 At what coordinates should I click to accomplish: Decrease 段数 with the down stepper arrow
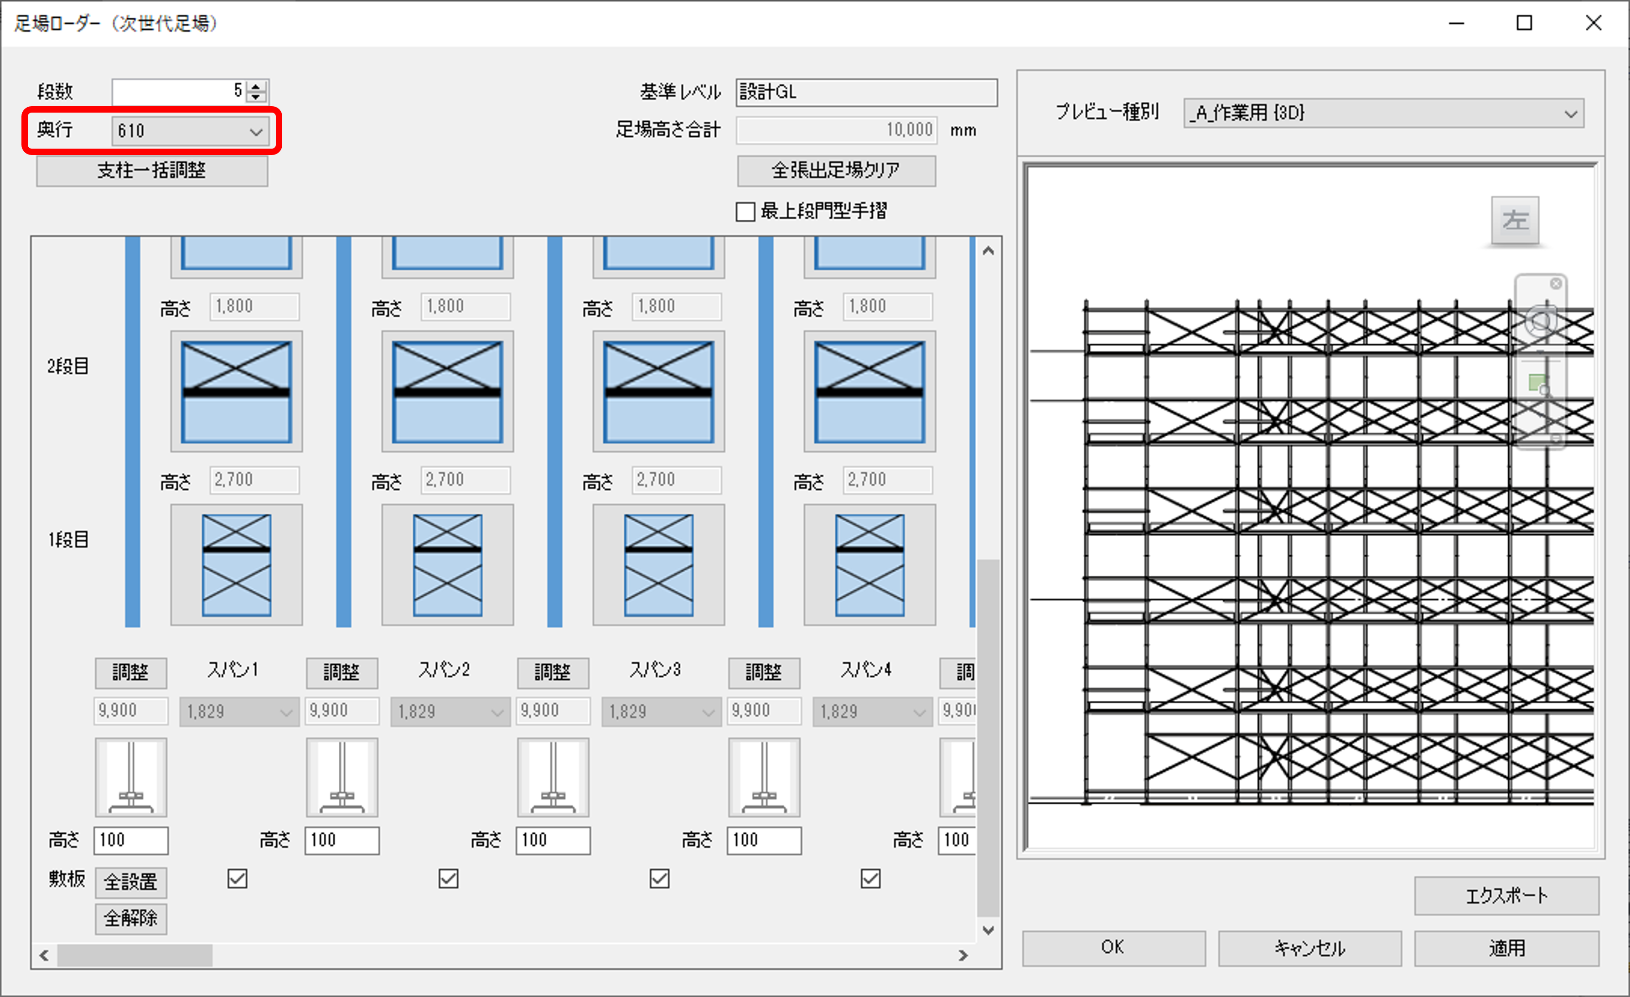[257, 97]
